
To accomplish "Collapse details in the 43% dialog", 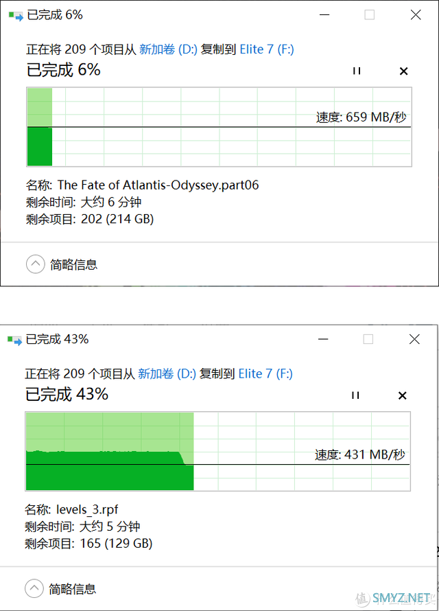I will [x=34, y=588].
